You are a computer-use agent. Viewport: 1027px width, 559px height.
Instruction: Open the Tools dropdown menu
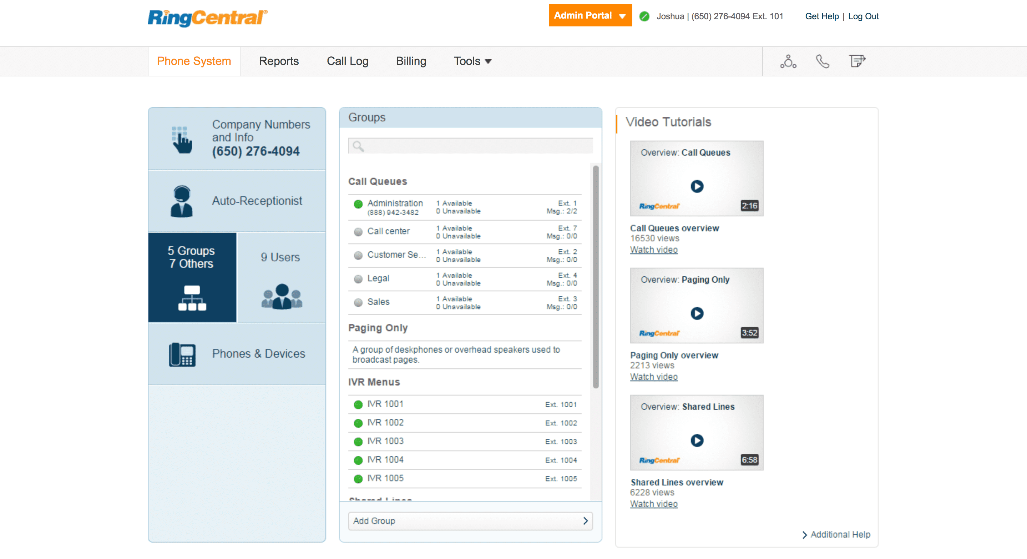[472, 61]
